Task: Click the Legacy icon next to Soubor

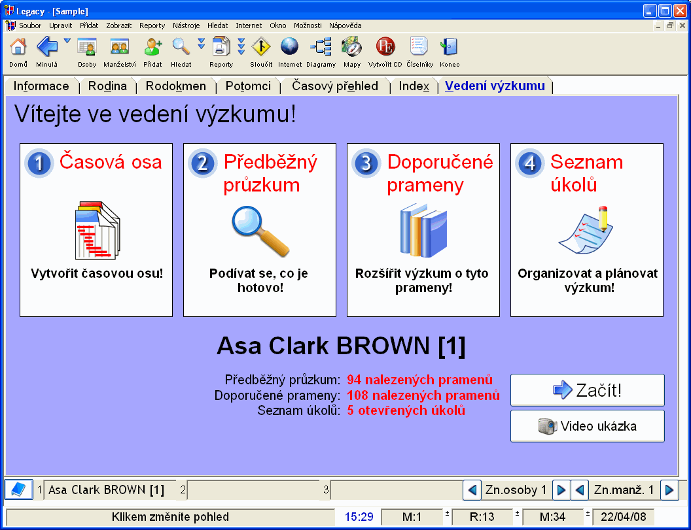Action: pyautogui.click(x=10, y=25)
